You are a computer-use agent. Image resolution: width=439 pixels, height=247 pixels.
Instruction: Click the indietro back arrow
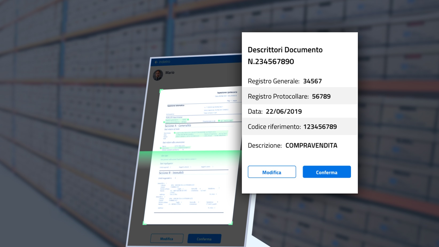tap(156, 62)
